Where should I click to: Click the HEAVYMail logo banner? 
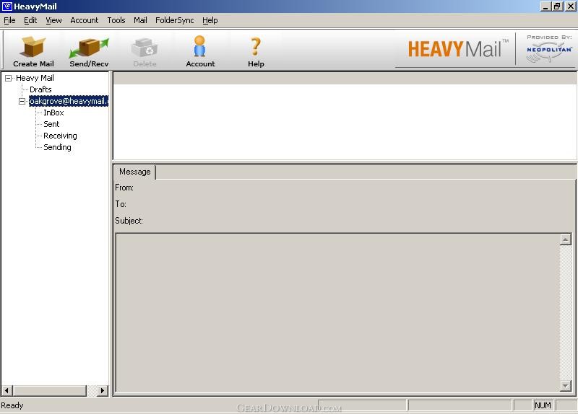pyautogui.click(x=458, y=48)
